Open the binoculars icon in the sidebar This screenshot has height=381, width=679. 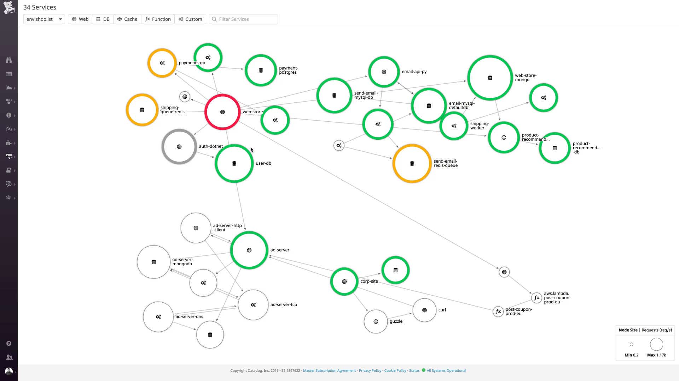coord(9,60)
